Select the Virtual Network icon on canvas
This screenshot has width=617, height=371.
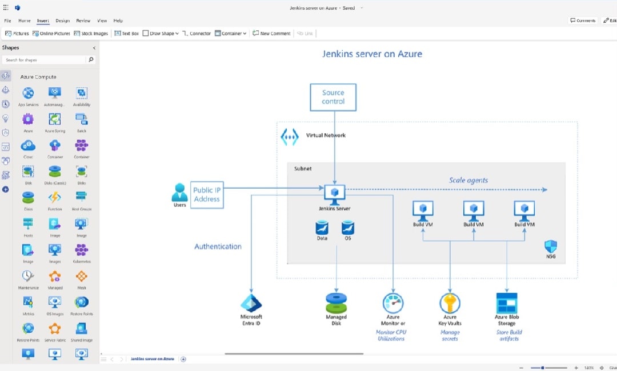290,137
